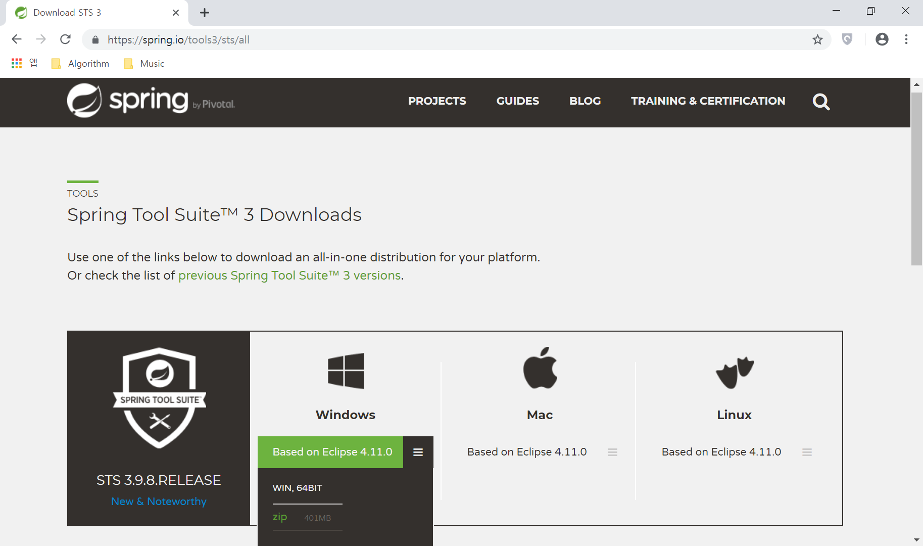This screenshot has height=546, width=923.
Task: Click the Mac platform heading
Action: 540,415
